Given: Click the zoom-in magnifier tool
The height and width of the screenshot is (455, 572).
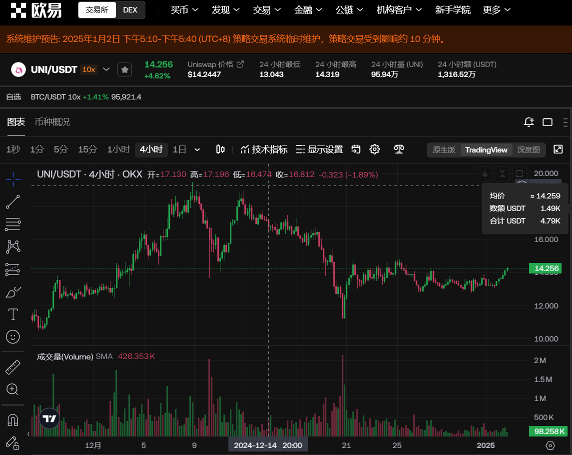Looking at the screenshot, I should [x=13, y=389].
